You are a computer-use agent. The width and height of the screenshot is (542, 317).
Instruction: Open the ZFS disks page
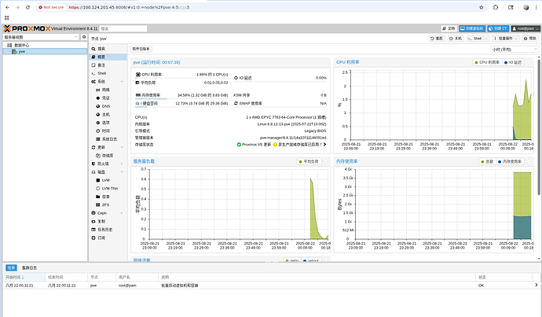(x=106, y=205)
